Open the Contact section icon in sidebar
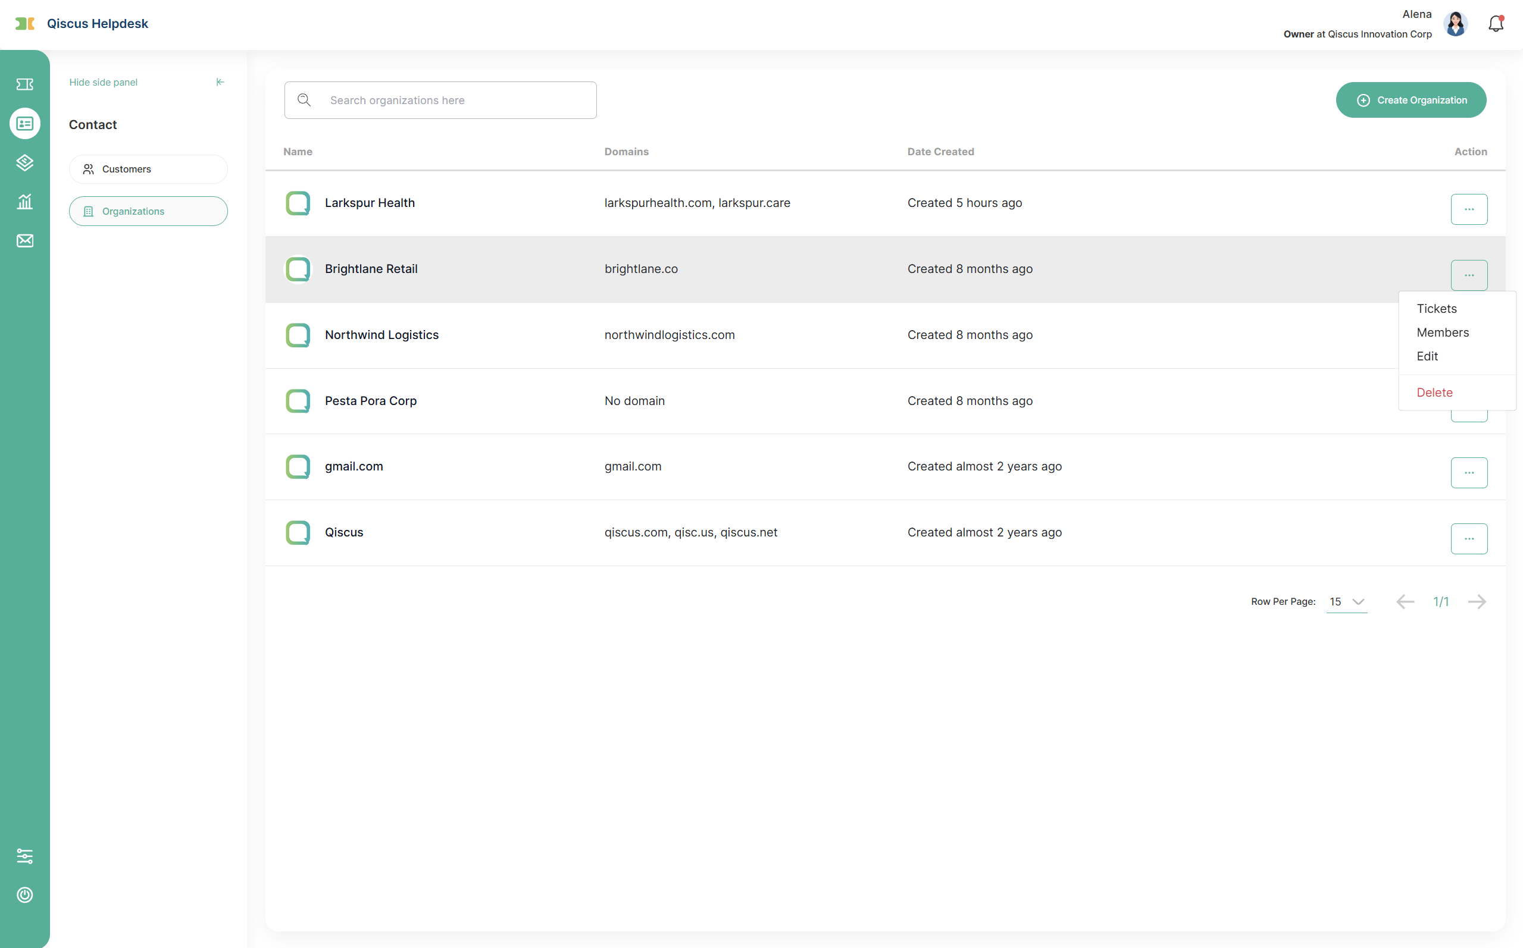Viewport: 1523px width, 948px height. pyautogui.click(x=24, y=124)
